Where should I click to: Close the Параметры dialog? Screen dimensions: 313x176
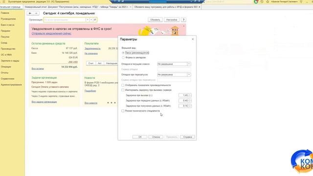click(x=193, y=39)
